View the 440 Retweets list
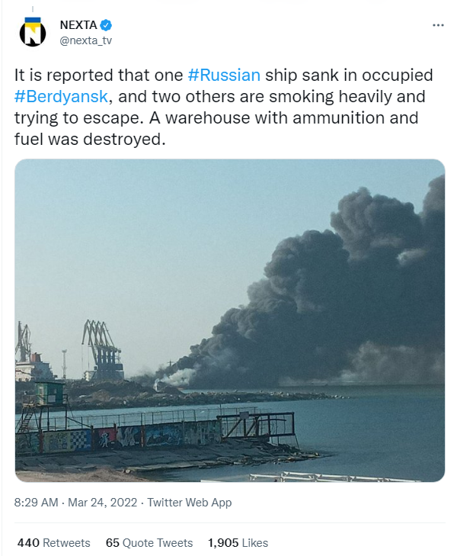Image resolution: width=457 pixels, height=556 pixels. point(53,543)
